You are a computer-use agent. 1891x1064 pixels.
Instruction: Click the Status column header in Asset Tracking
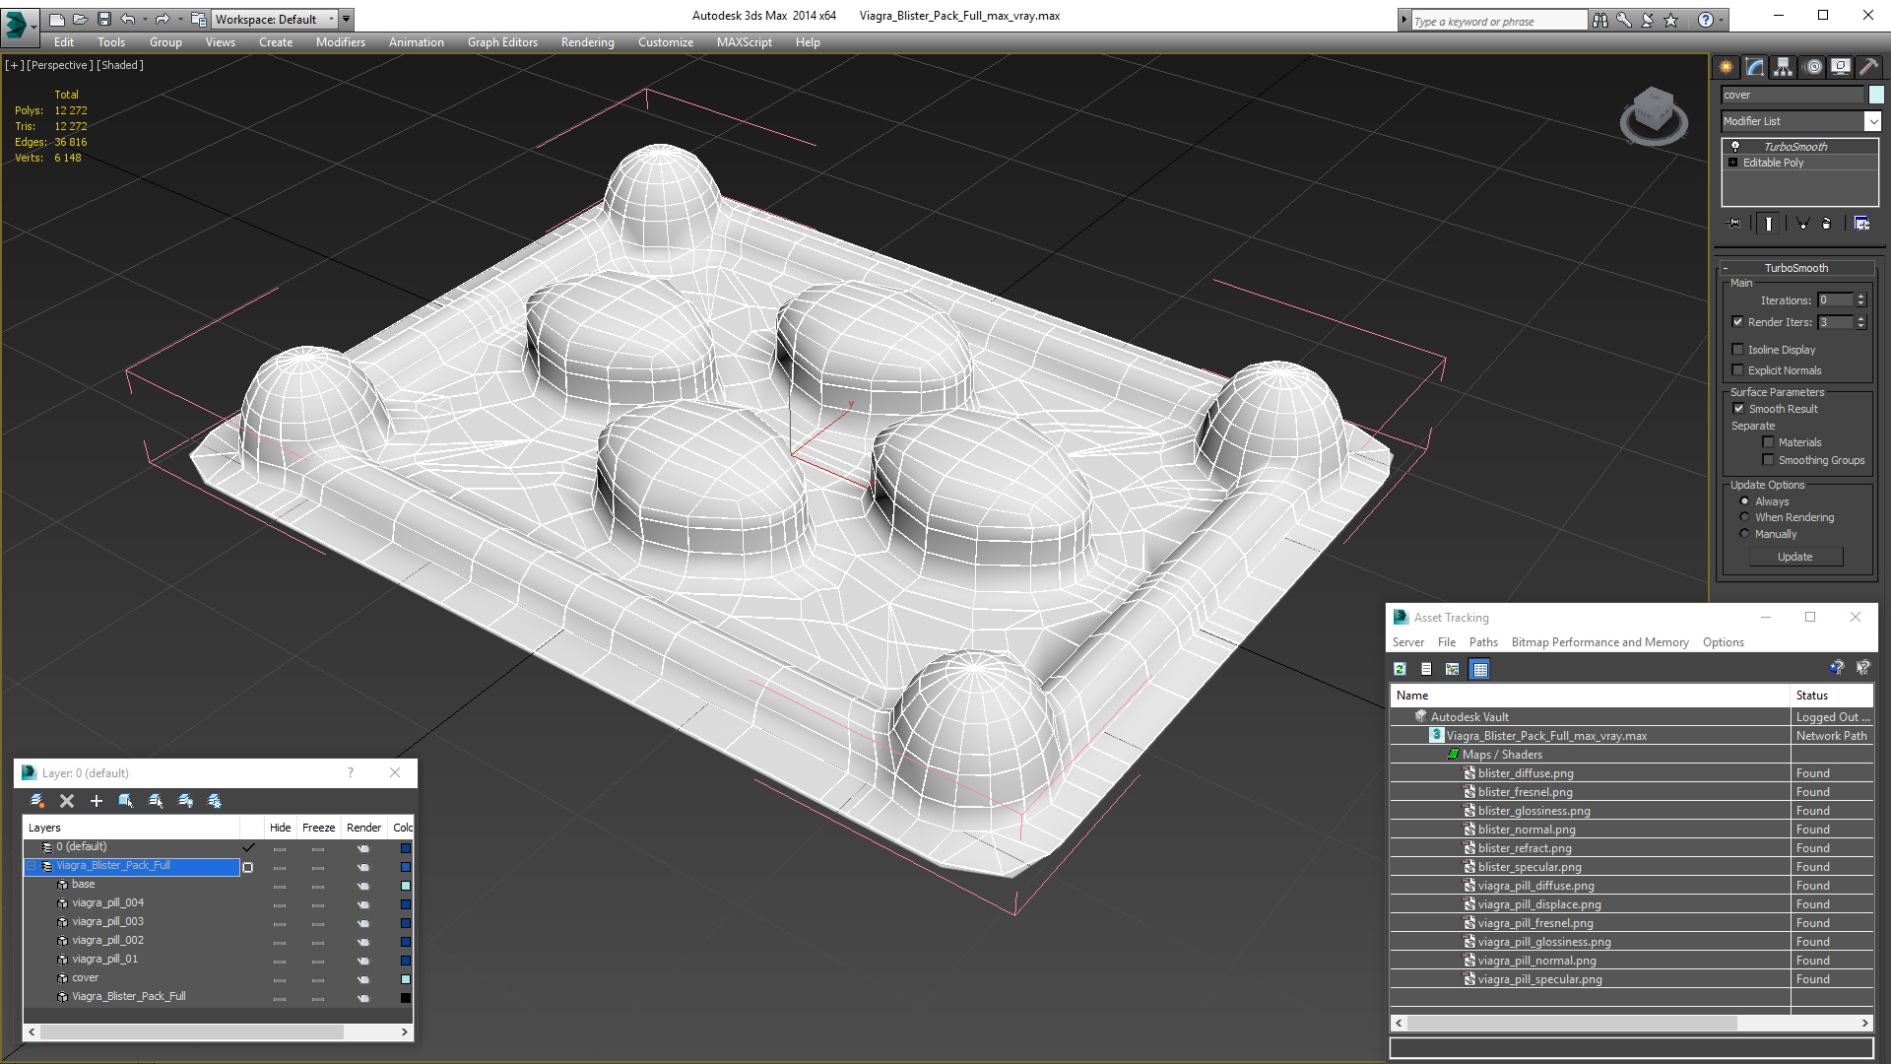[x=1830, y=696]
